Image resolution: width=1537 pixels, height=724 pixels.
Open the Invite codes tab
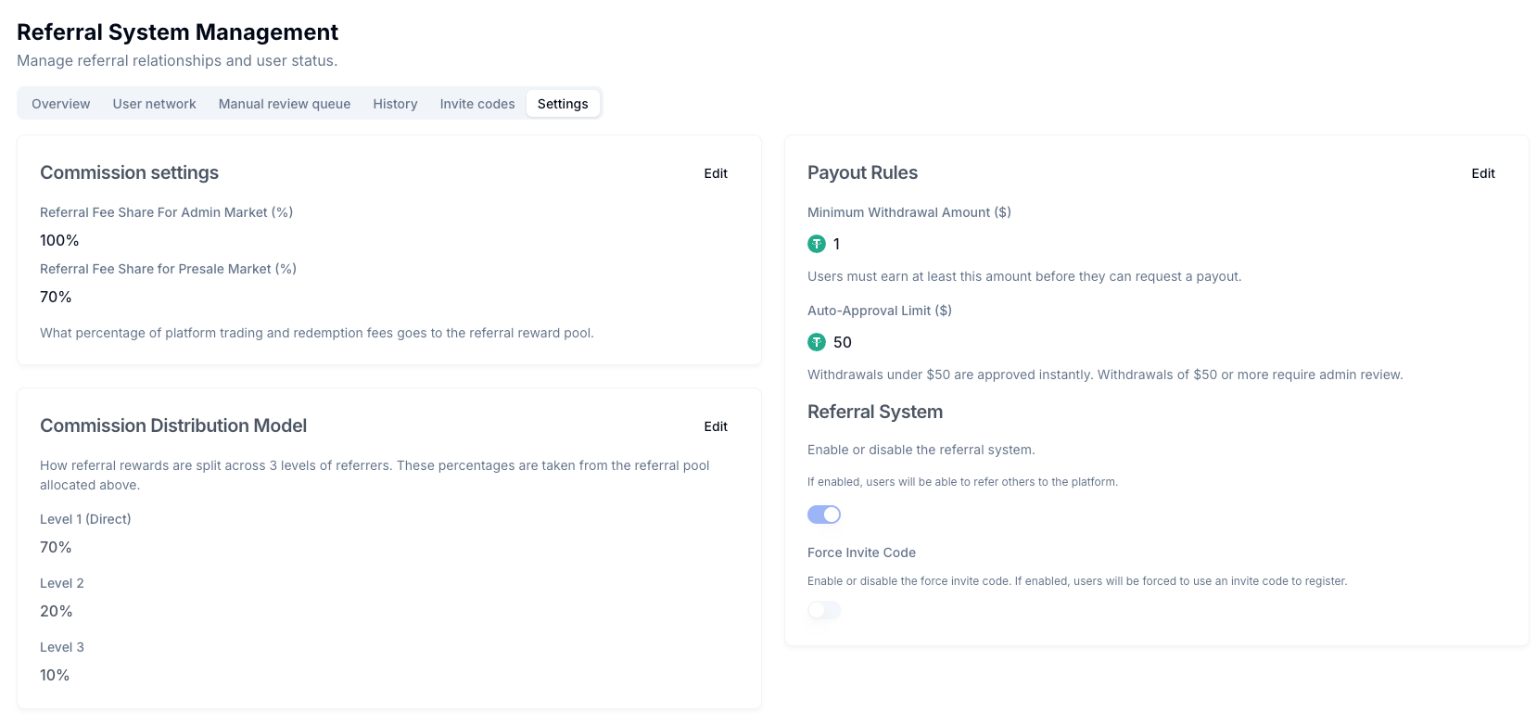(477, 104)
